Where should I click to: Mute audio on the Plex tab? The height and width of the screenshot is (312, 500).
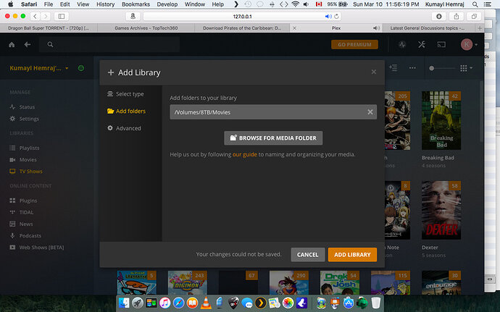pos(376,28)
